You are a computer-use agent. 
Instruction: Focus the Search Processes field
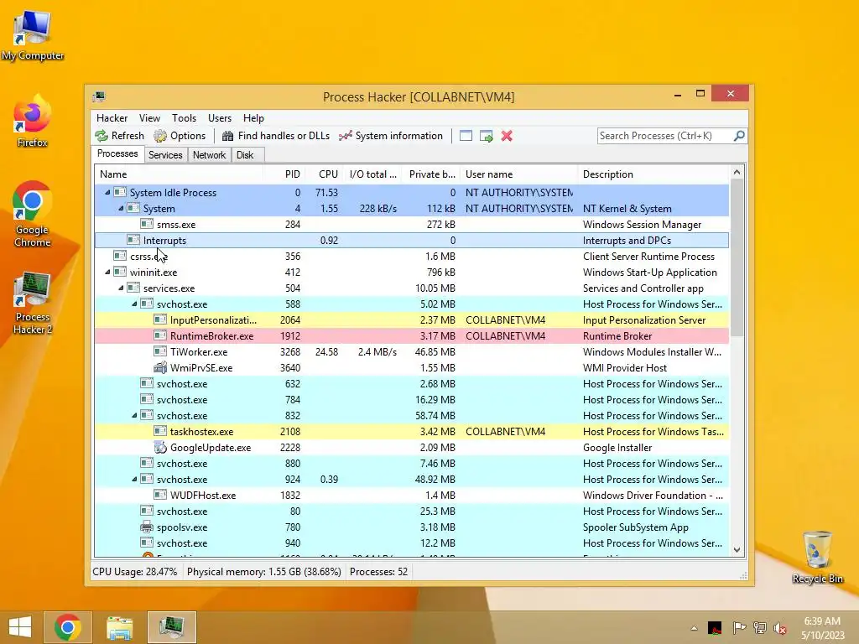point(664,136)
